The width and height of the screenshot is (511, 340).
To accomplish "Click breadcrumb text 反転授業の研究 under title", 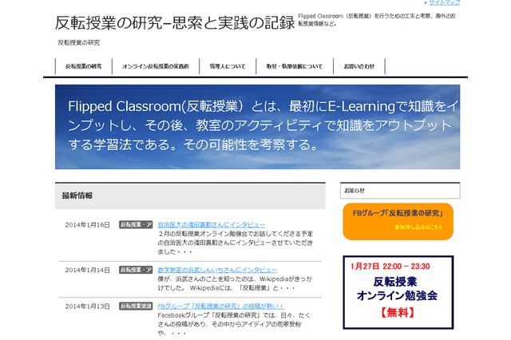I will (x=79, y=42).
